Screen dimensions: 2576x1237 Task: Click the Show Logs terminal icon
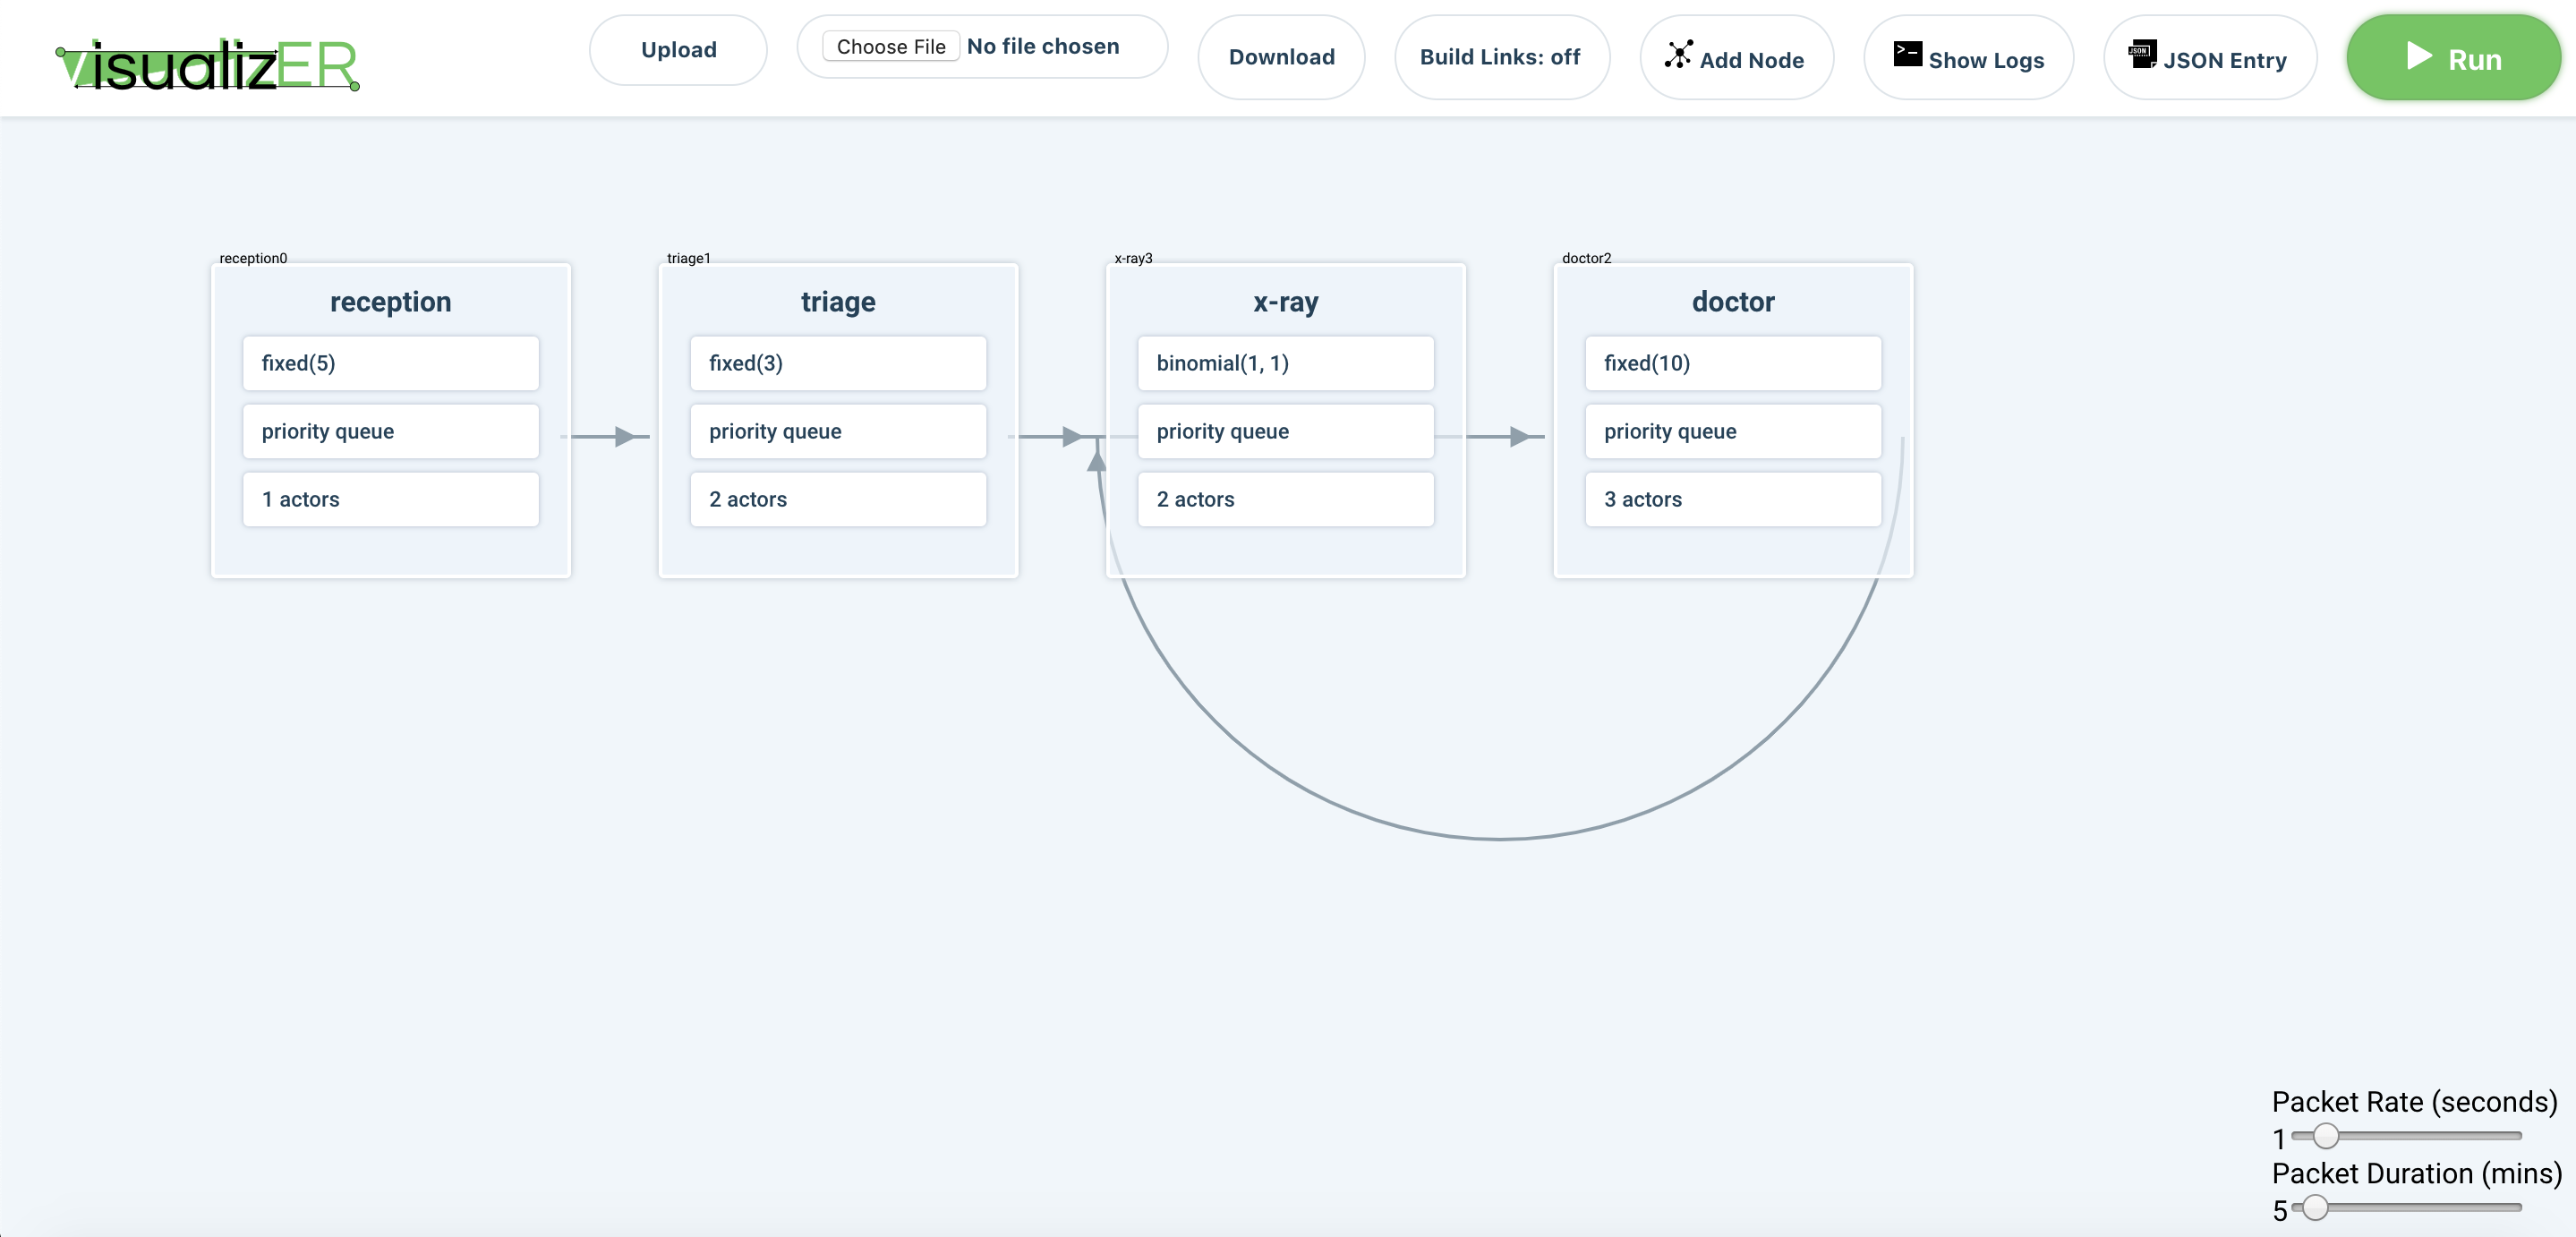click(1907, 54)
